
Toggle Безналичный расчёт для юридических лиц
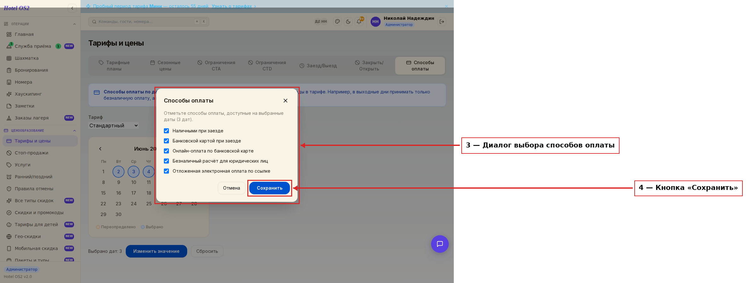click(x=166, y=161)
